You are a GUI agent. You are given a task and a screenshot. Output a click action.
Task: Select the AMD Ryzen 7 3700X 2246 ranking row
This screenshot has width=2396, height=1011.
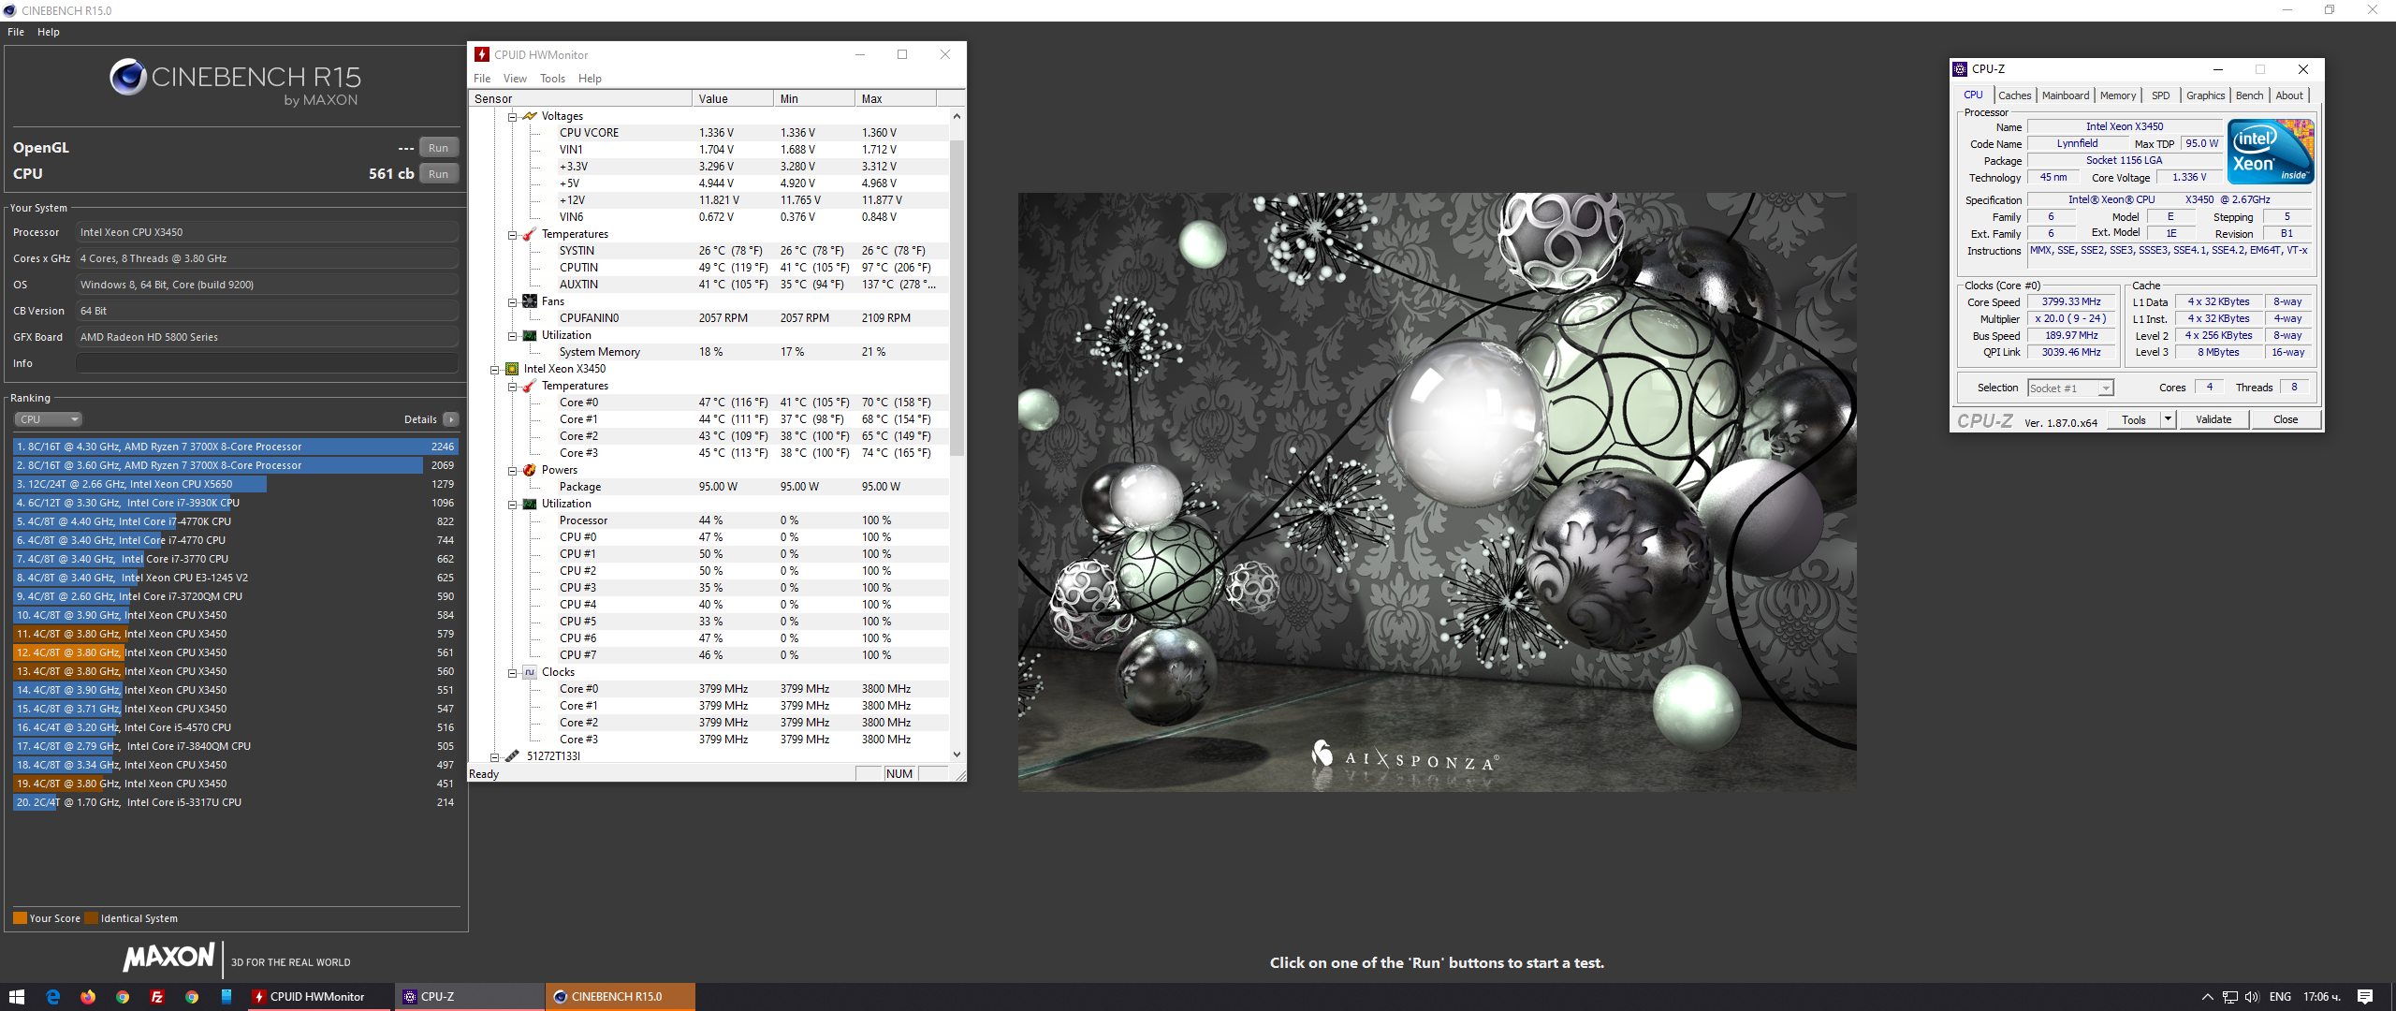(x=235, y=447)
